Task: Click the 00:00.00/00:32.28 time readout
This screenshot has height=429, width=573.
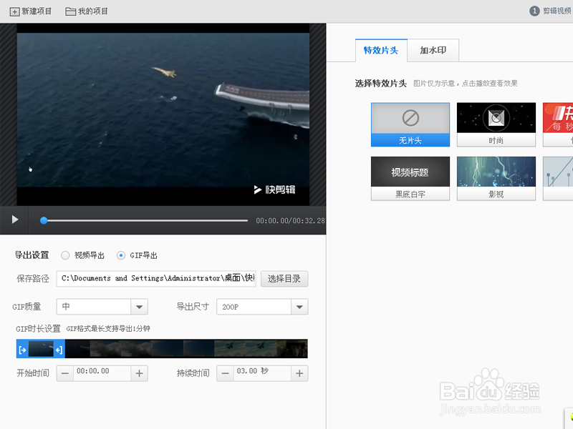Action: tap(290, 221)
